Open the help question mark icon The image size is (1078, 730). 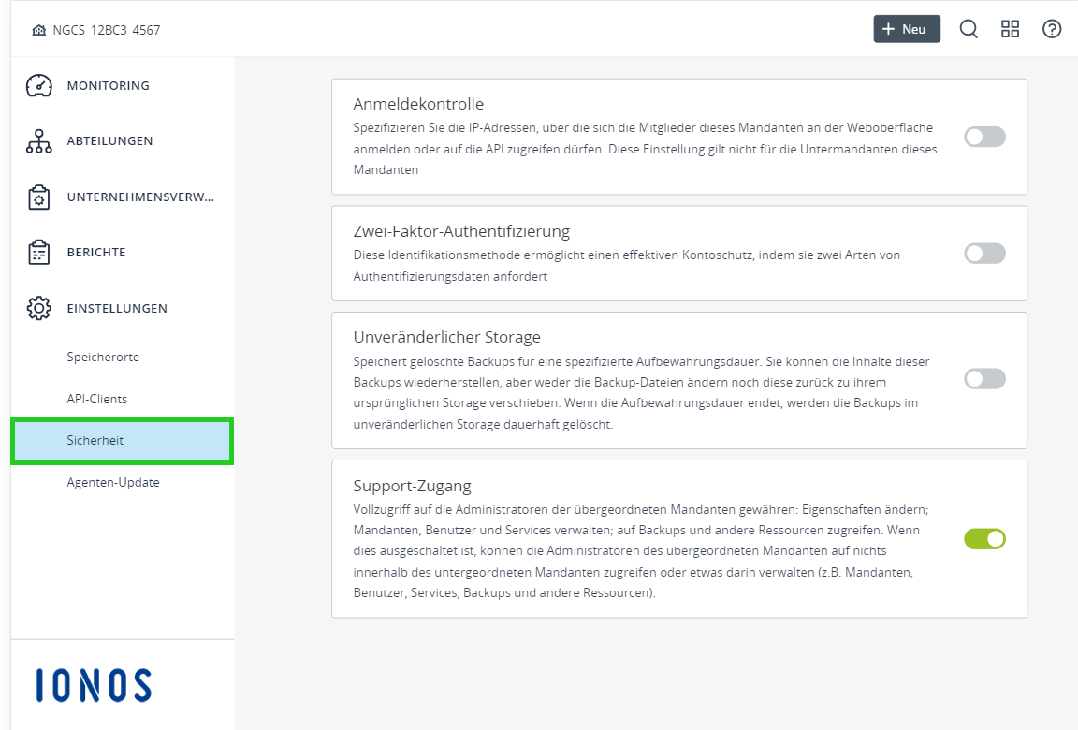(x=1052, y=29)
